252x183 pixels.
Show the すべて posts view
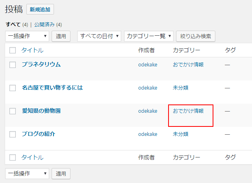(x=13, y=24)
